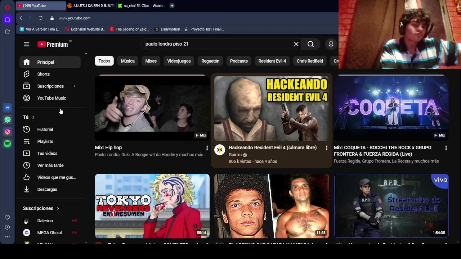Reload the page with the refresh icon
The width and height of the screenshot is (461, 259).
click(x=41, y=18)
